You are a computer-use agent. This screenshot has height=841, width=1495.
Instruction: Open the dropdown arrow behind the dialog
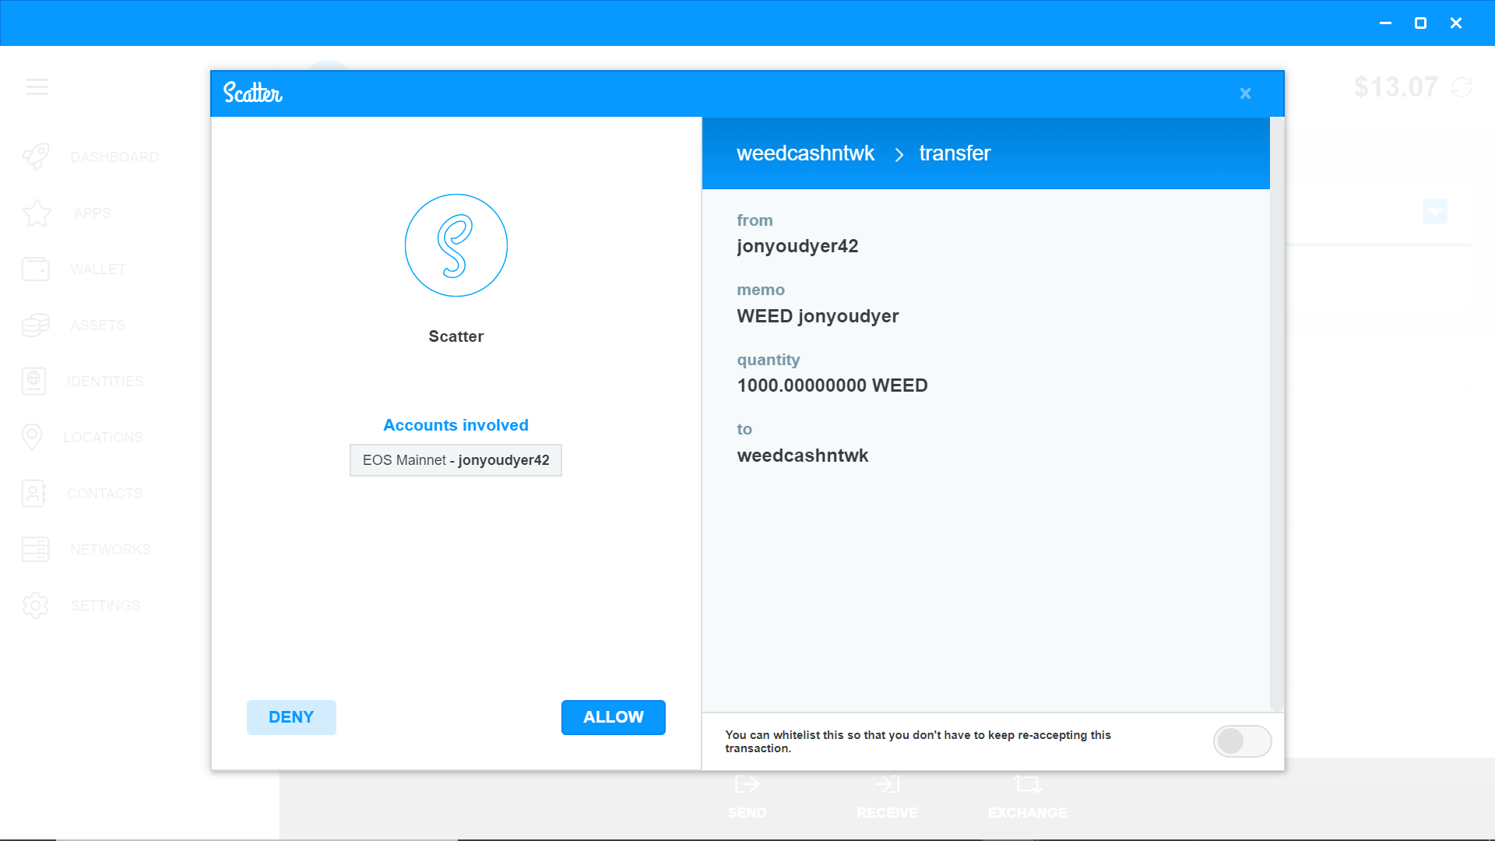pos(1435,211)
